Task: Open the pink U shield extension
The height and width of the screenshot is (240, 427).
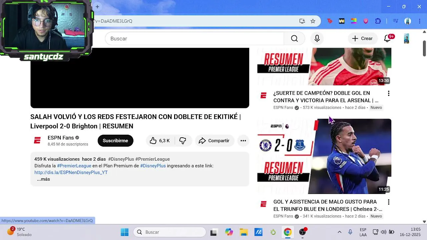Action: [366, 21]
